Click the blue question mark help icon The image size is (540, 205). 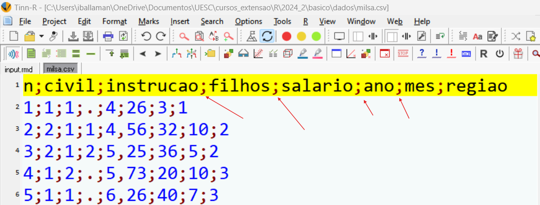(x=422, y=54)
